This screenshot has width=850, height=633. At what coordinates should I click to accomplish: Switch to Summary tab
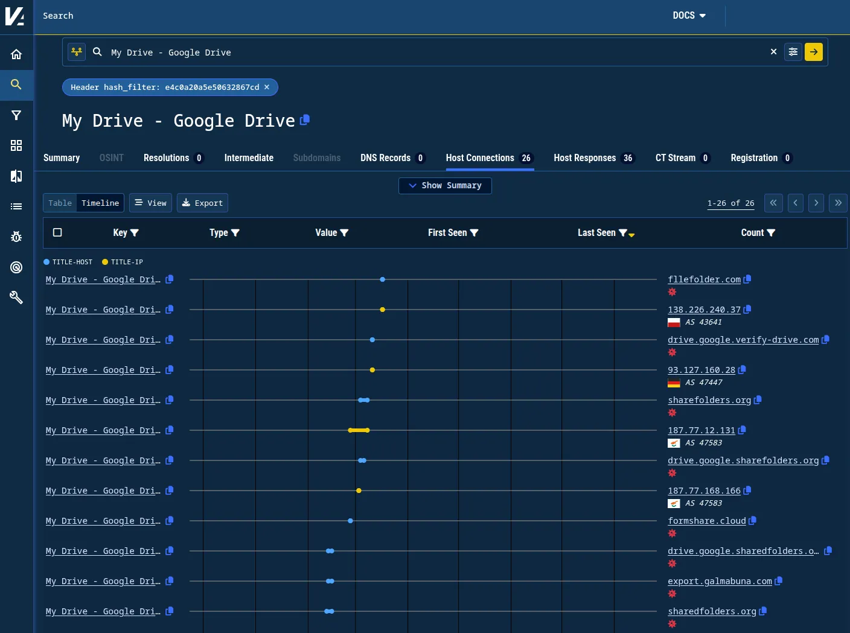tap(62, 157)
